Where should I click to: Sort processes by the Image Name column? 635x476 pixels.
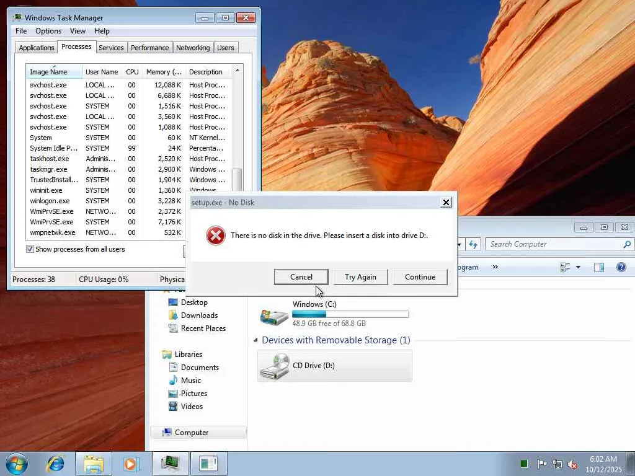coord(54,72)
